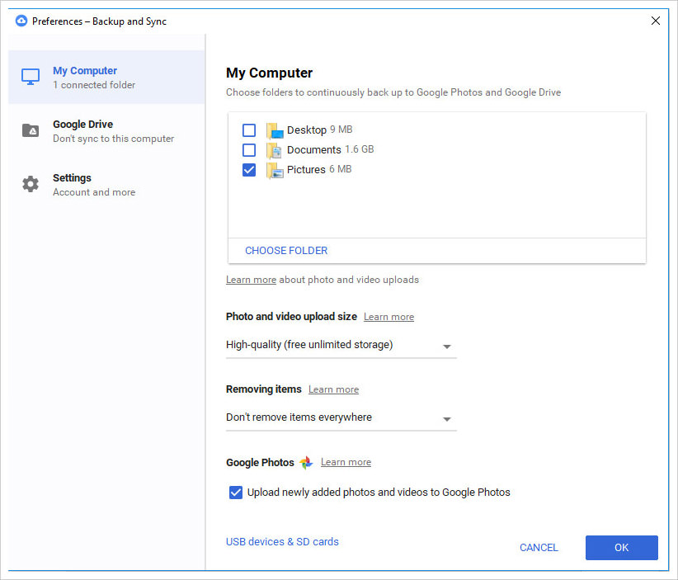
Task: Select the Desktop folder name text
Action: click(307, 130)
